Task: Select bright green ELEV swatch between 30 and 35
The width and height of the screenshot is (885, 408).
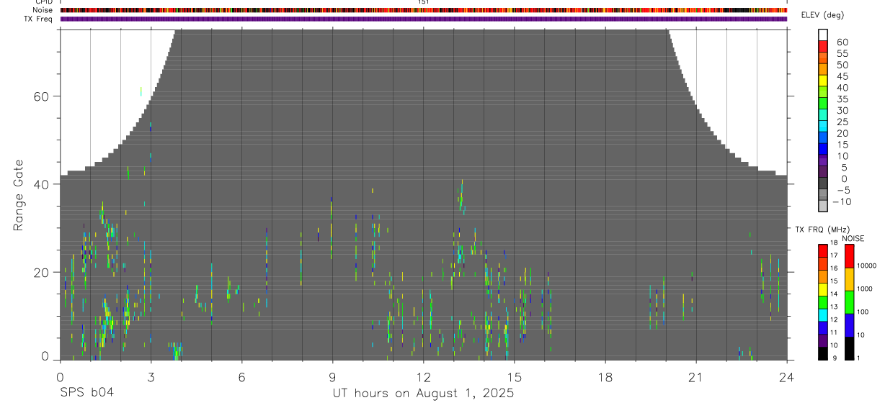Action: tap(823, 104)
